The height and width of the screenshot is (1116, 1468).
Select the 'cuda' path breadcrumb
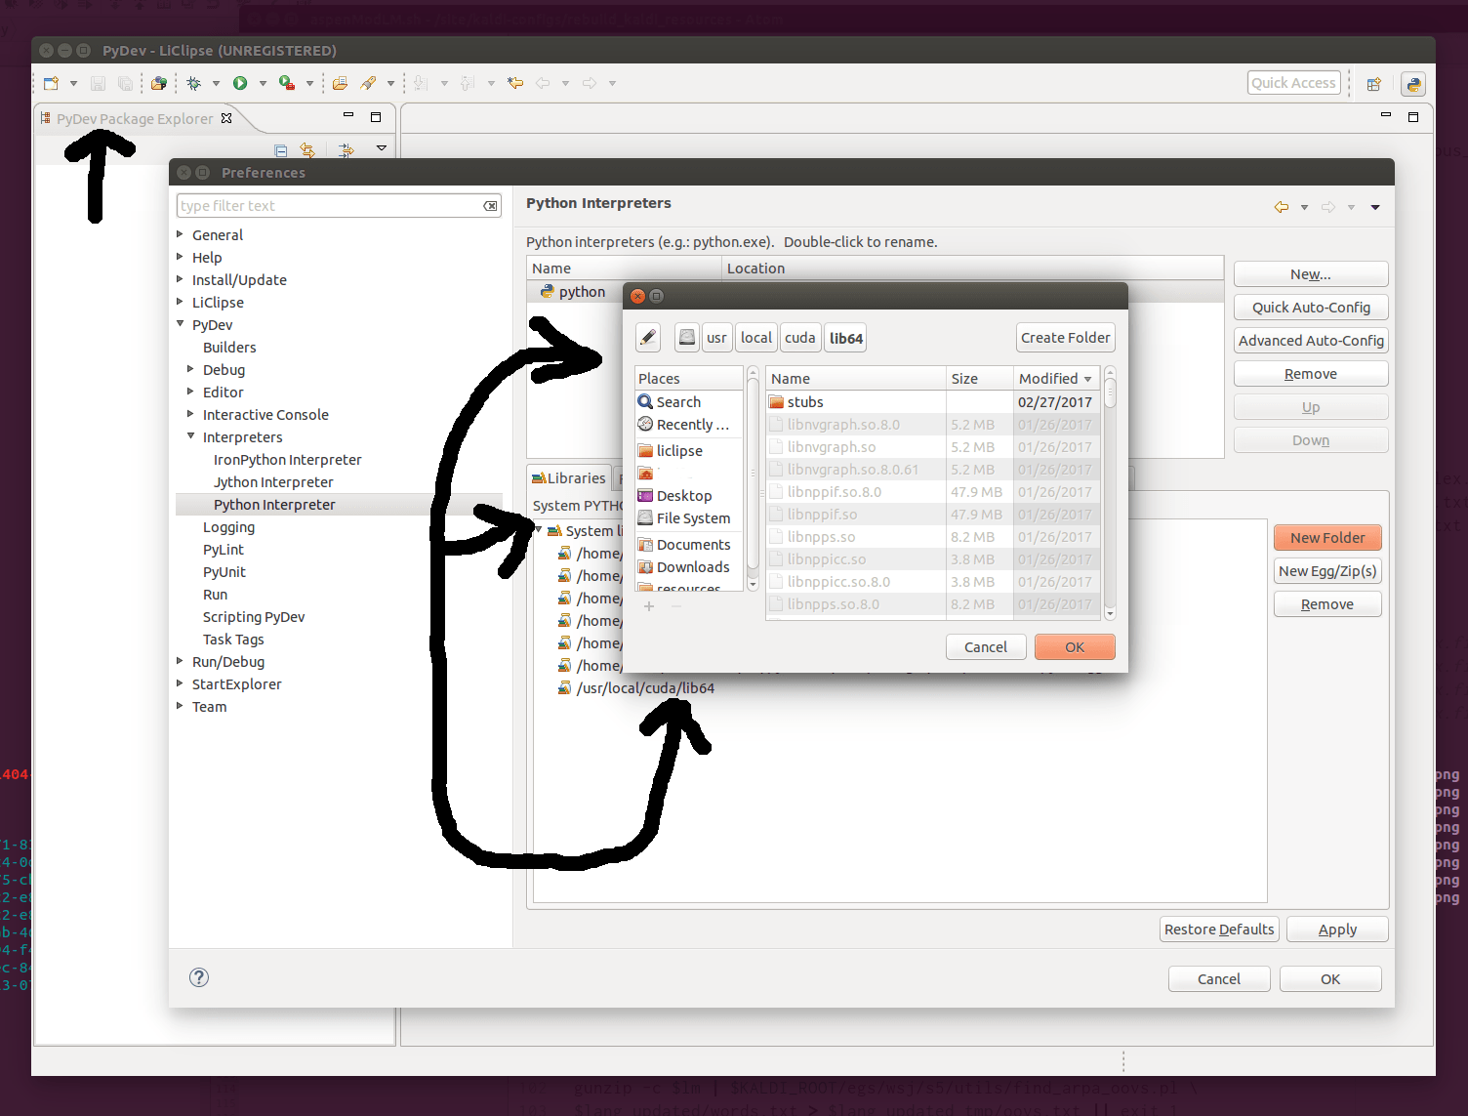[800, 338]
